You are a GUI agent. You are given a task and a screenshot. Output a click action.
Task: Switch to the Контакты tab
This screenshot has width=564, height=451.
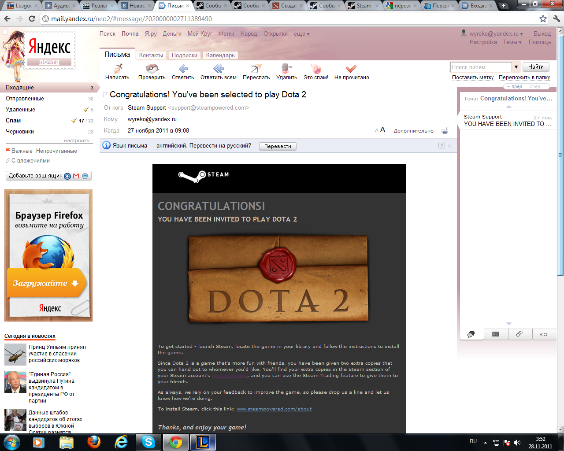tap(151, 55)
